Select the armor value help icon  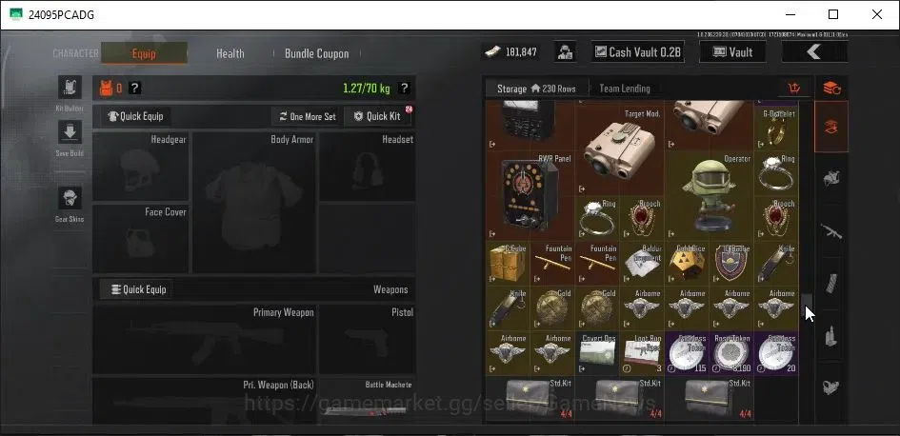pyautogui.click(x=135, y=89)
